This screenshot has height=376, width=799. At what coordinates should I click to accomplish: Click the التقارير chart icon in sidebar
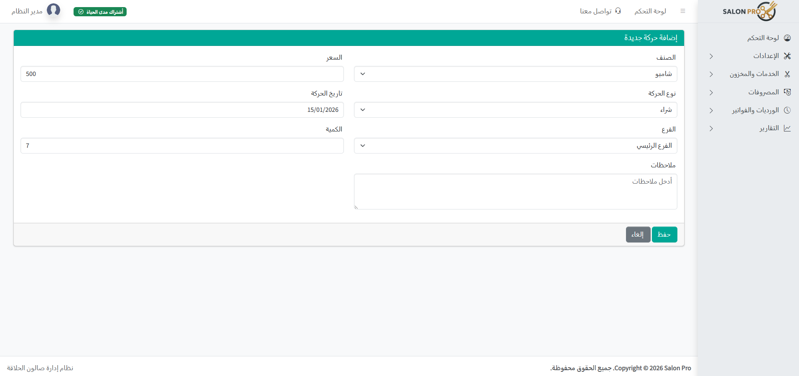[787, 128]
